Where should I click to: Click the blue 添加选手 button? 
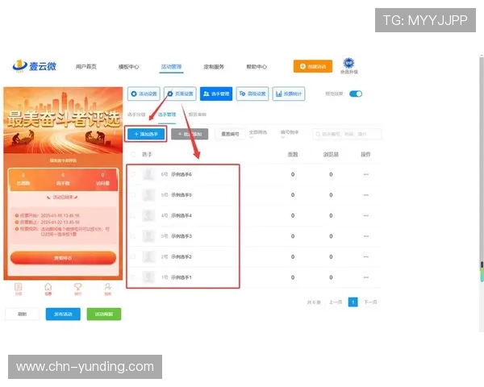click(x=147, y=134)
